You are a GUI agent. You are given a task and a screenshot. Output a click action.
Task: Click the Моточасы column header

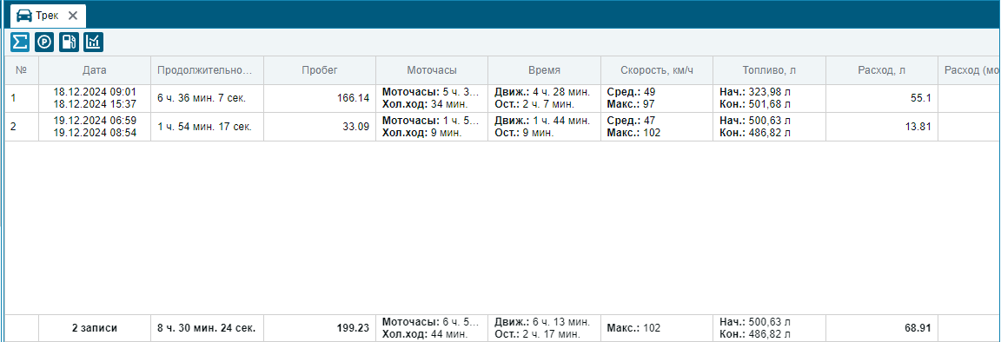(432, 70)
